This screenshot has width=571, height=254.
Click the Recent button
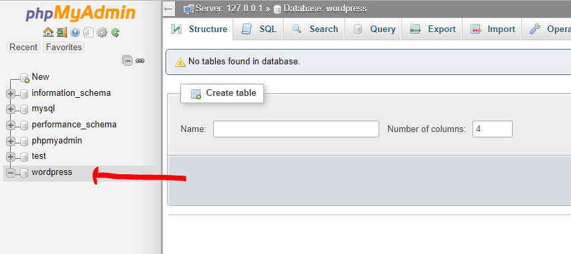pos(23,48)
